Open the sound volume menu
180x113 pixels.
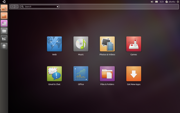pos(152,2)
